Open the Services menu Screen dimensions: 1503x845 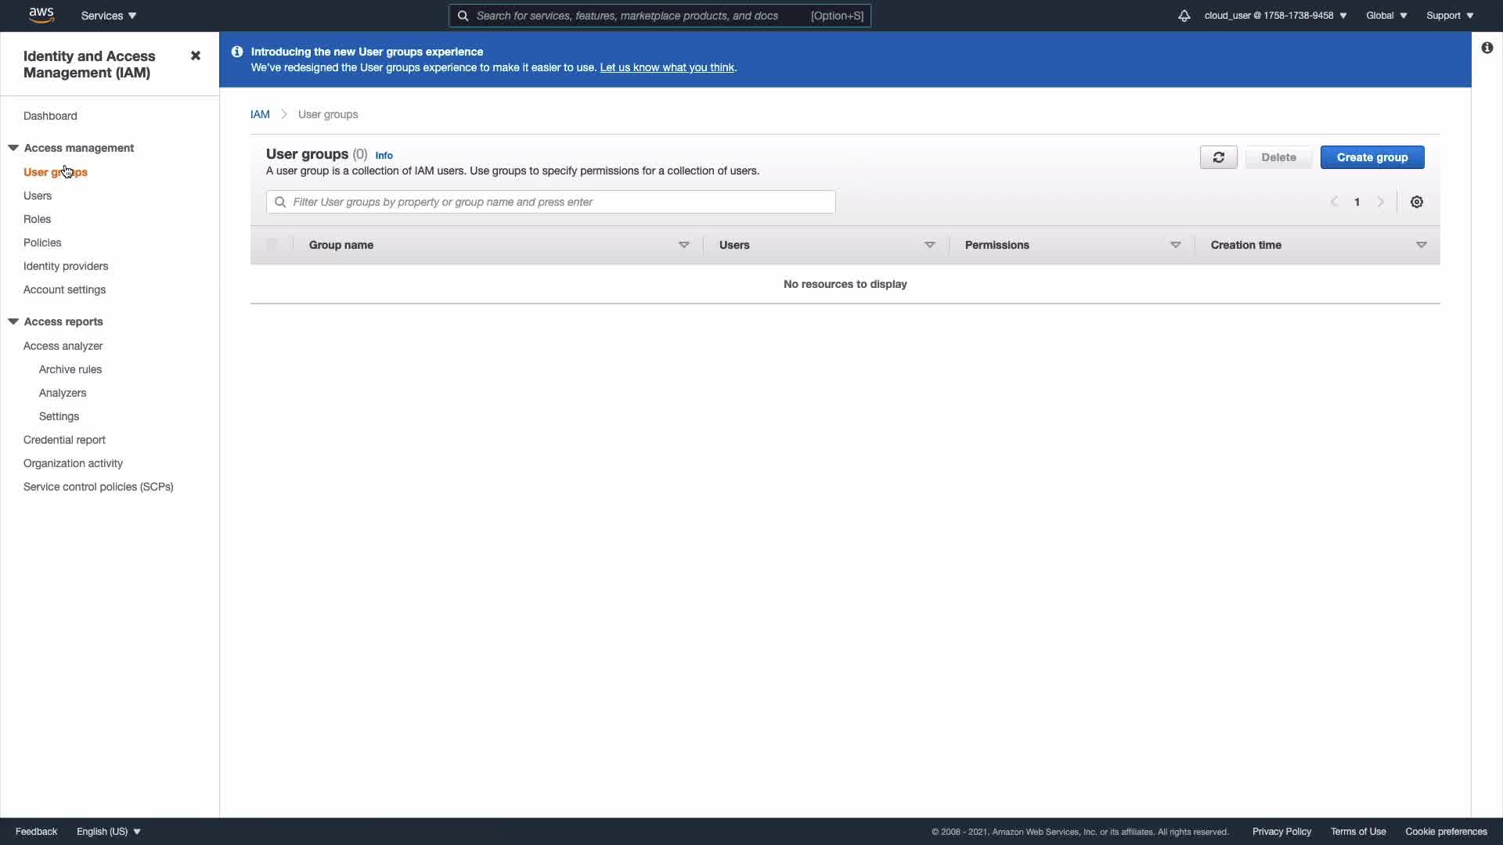(108, 16)
